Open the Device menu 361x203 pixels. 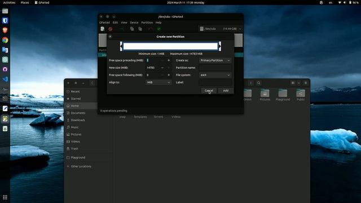(134, 23)
